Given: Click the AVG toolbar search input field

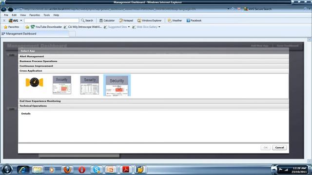Looking at the screenshot, I should (x=52, y=20).
